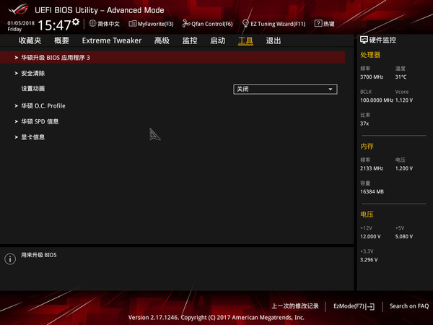This screenshot has width=433, height=325.
Task: Expand arrow beside 华硕 SPD 信息
Action: tap(17, 121)
